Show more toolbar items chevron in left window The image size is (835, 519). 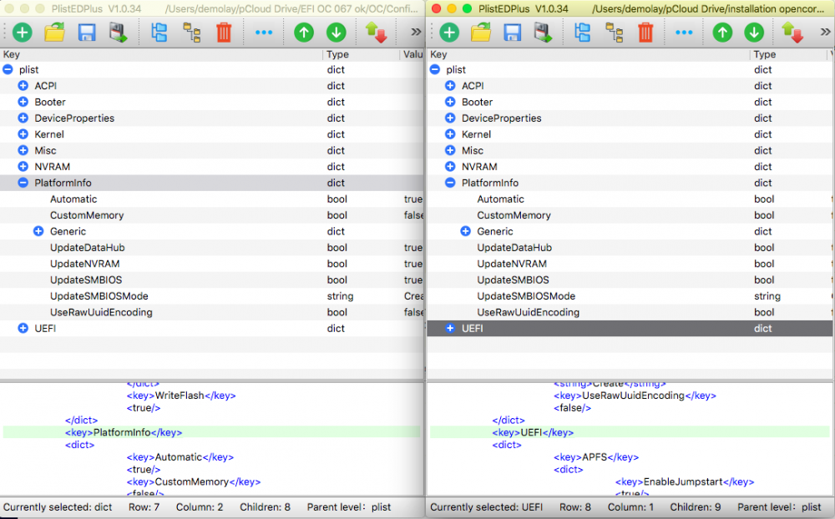[x=416, y=32]
